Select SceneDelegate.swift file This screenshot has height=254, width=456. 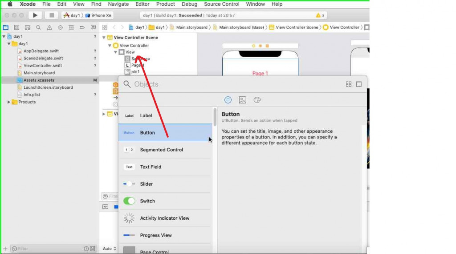[43, 58]
